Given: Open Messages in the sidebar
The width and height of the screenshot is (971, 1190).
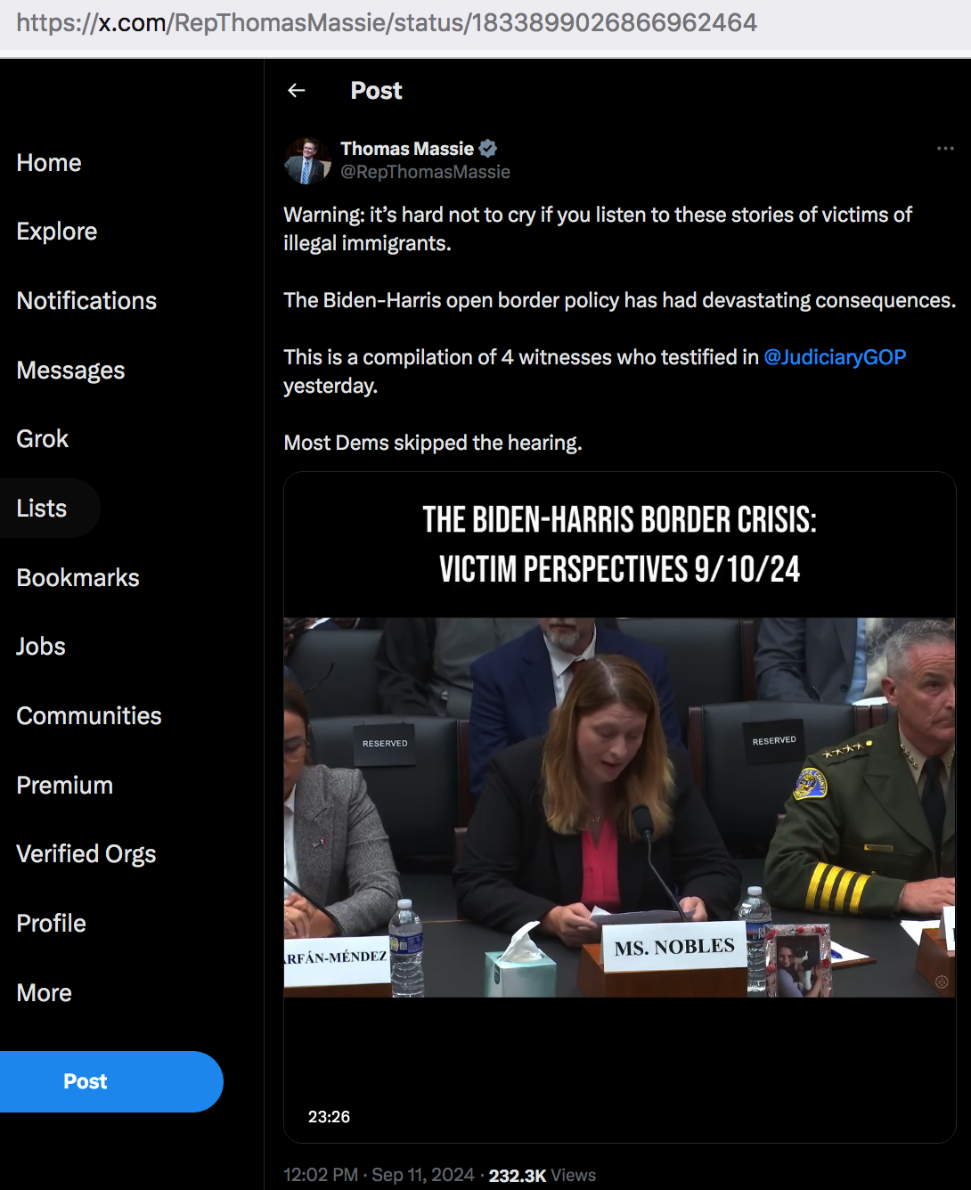Looking at the screenshot, I should (70, 371).
